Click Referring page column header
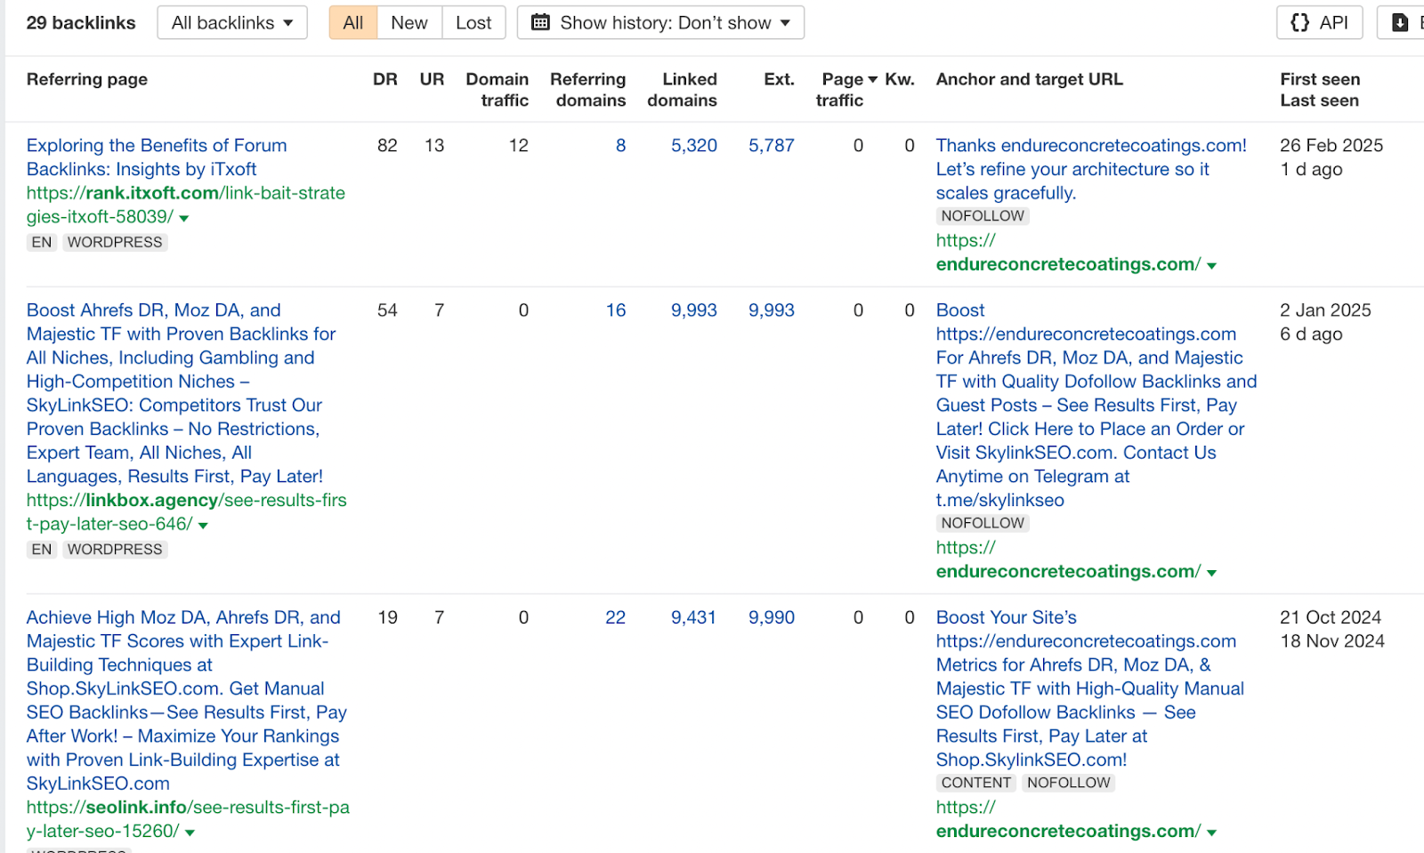The height and width of the screenshot is (853, 1424). (87, 79)
